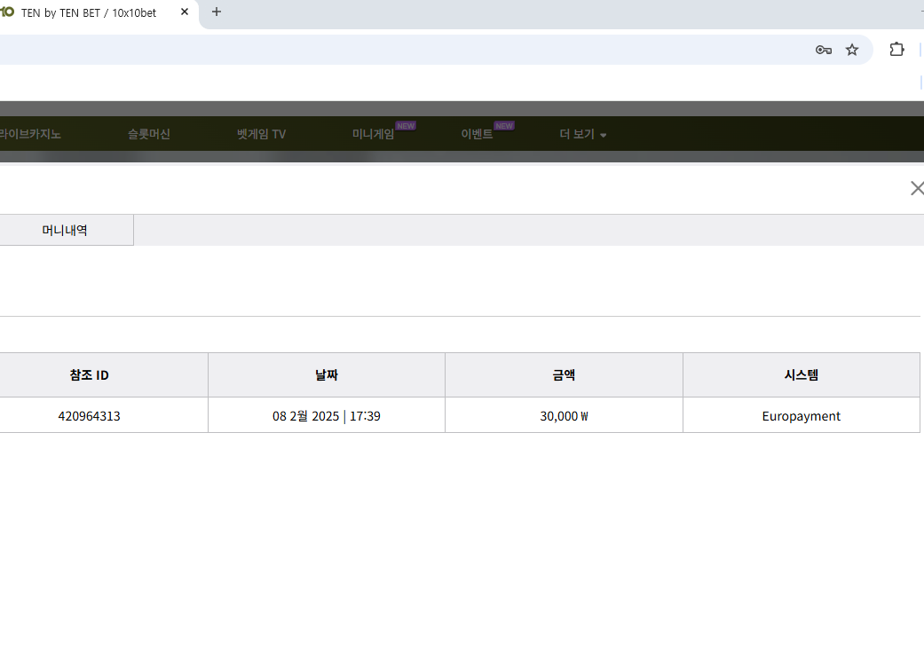Click the 참조 ID column header

point(89,375)
